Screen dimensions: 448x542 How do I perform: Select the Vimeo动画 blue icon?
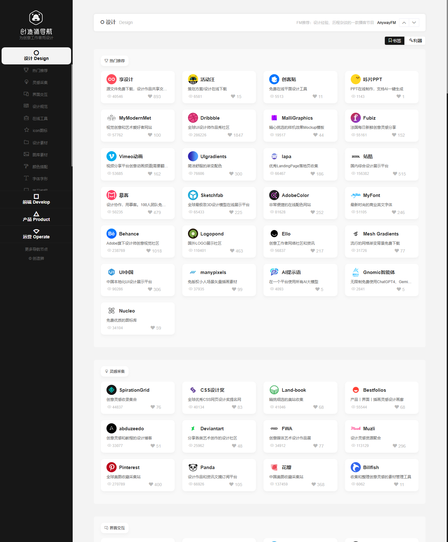[x=111, y=156]
